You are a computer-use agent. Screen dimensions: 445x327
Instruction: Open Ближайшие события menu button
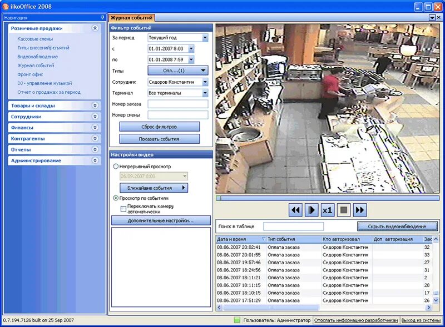click(154, 188)
